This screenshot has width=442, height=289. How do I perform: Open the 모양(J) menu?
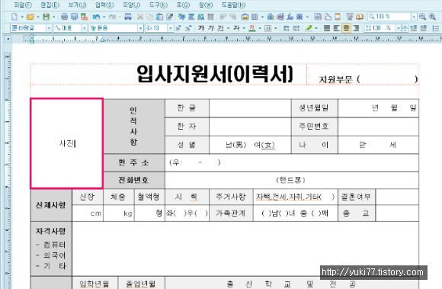tap(131, 5)
